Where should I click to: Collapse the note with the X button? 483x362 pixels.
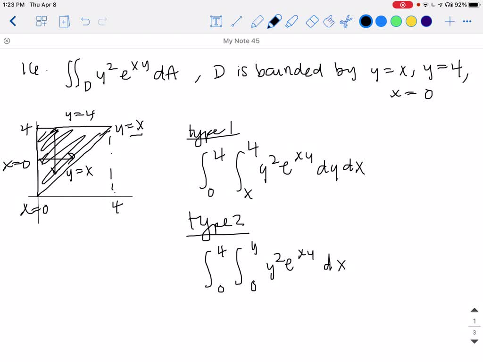(7, 41)
